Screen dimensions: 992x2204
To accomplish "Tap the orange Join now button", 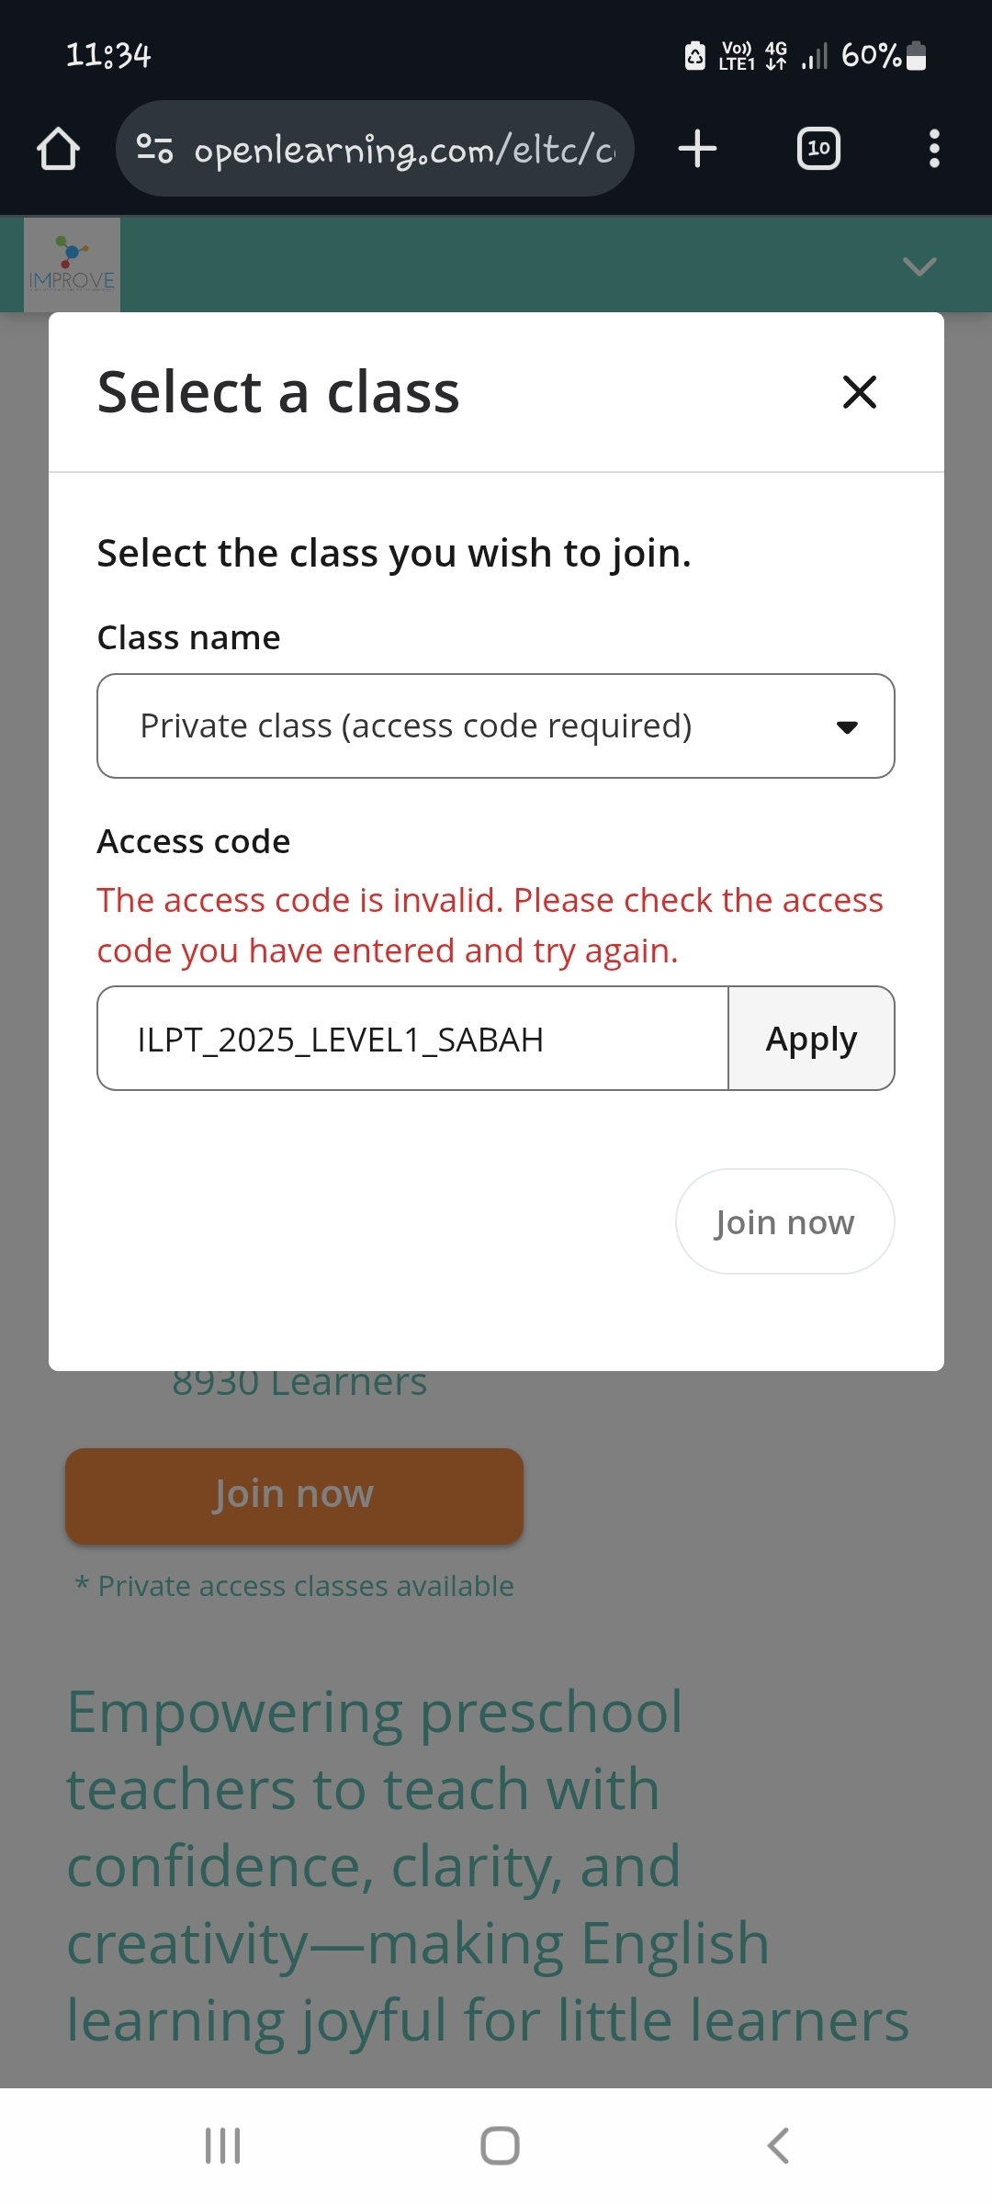I will [x=294, y=1495].
